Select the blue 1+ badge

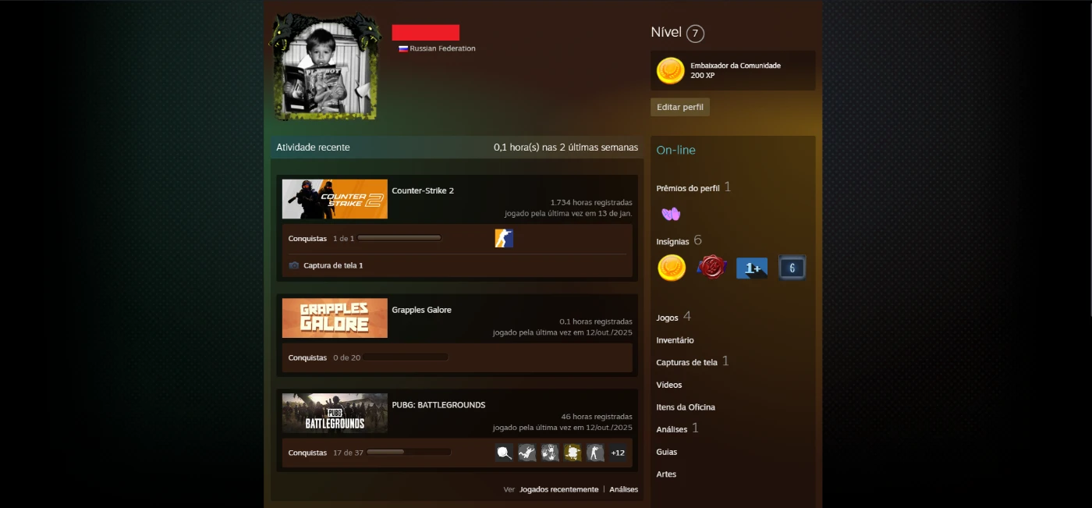click(x=752, y=268)
